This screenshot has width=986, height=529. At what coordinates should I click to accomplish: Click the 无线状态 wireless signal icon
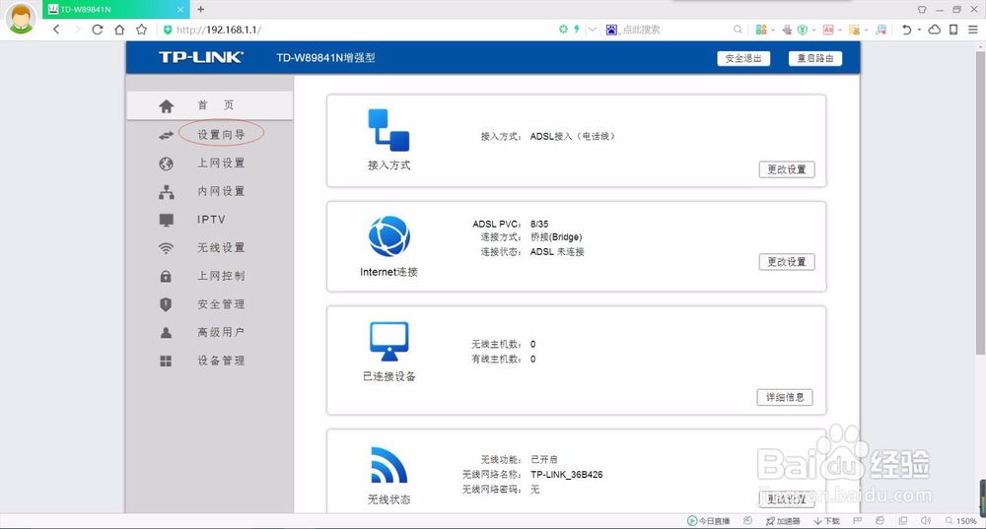pyautogui.click(x=388, y=465)
